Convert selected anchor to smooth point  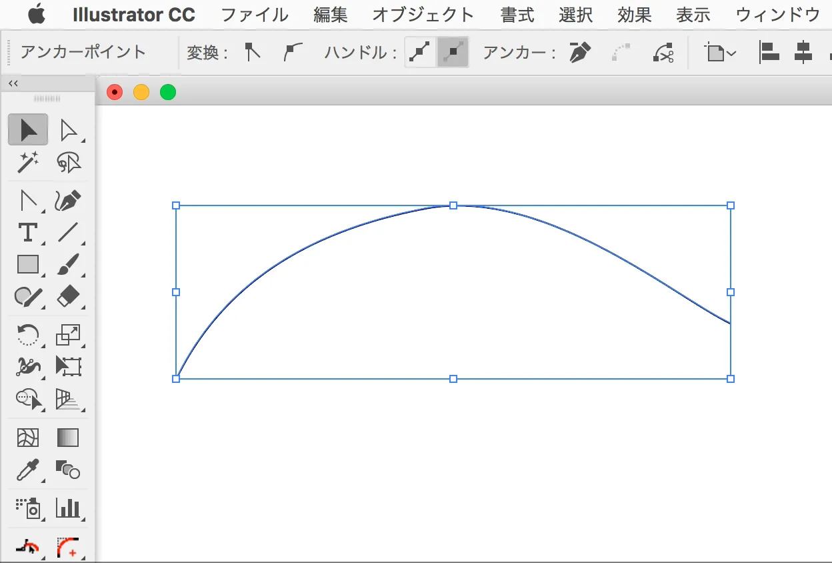[292, 52]
